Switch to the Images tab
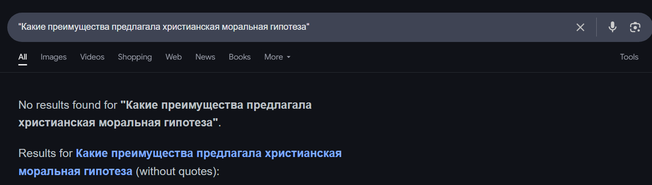 click(x=53, y=57)
